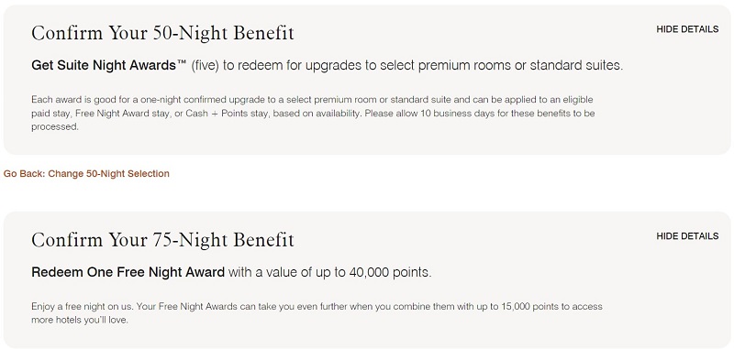
Task: Collapse the 50-Night Benefit details
Action: [x=687, y=29]
